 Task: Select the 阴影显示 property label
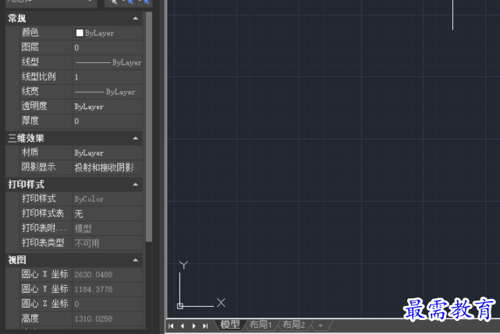38,167
